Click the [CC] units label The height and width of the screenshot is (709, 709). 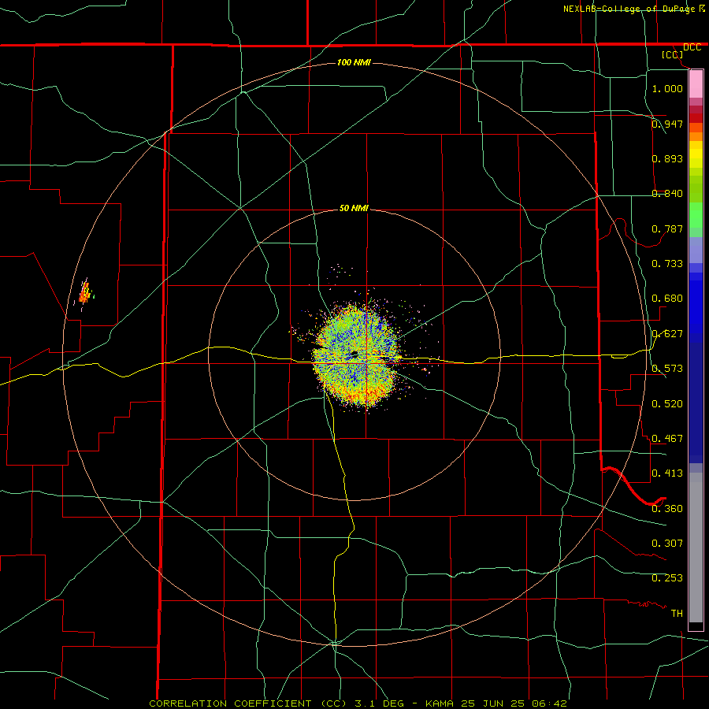(673, 54)
